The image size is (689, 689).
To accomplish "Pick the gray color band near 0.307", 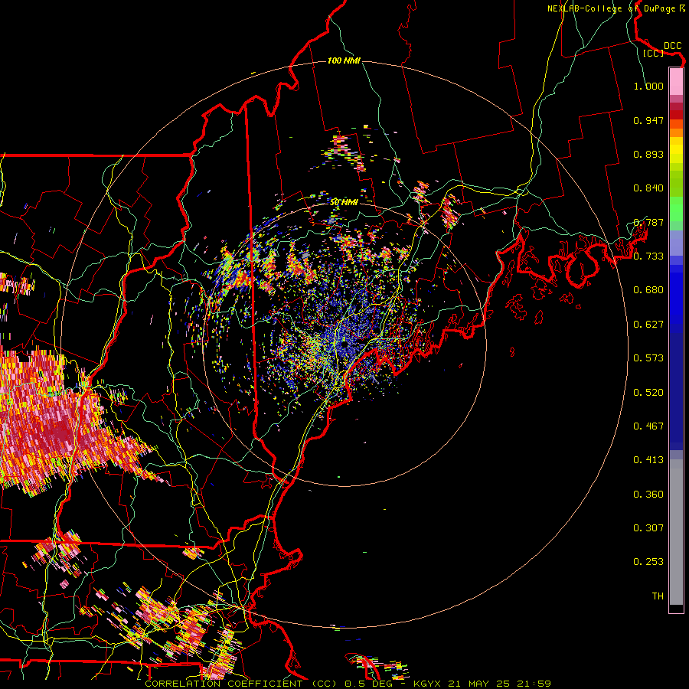I will point(676,532).
